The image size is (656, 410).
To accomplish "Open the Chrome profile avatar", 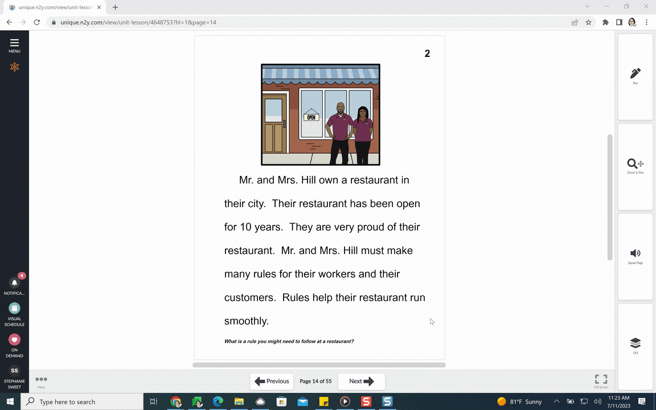I will 632,22.
